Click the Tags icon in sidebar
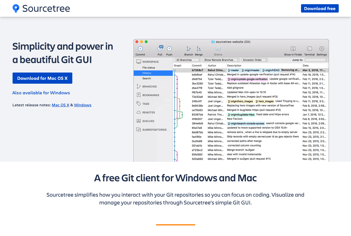Image resolution: width=351 pixels, height=236 pixels. pyautogui.click(x=139, y=103)
